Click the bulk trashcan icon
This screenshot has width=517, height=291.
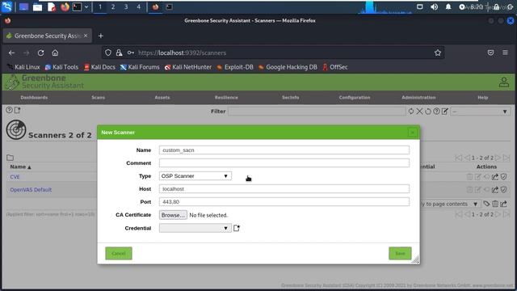495,204
